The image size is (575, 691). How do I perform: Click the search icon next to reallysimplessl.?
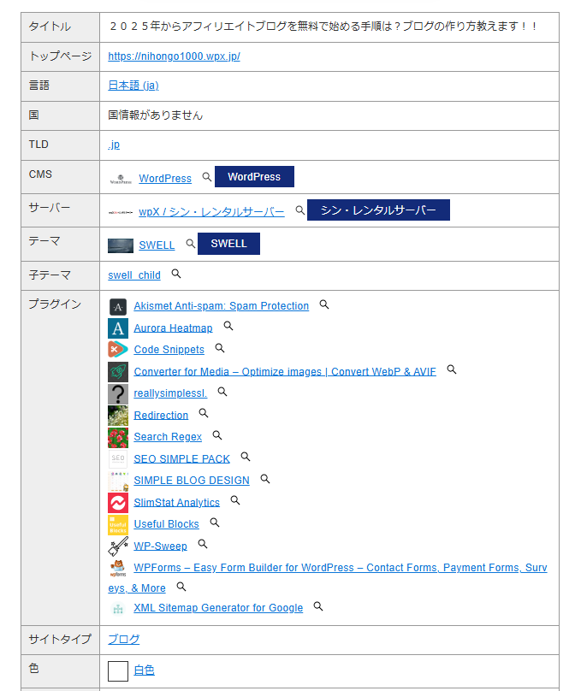click(222, 392)
